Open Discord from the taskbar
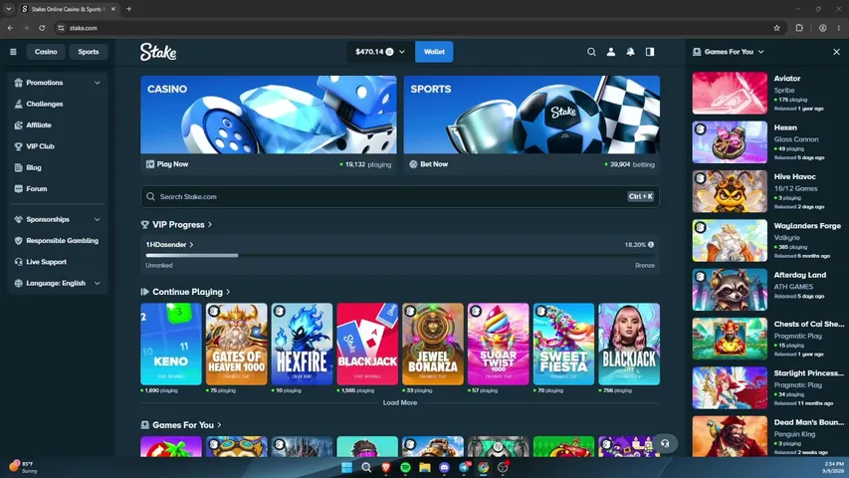Viewport: 849px width, 478px height. pos(444,467)
